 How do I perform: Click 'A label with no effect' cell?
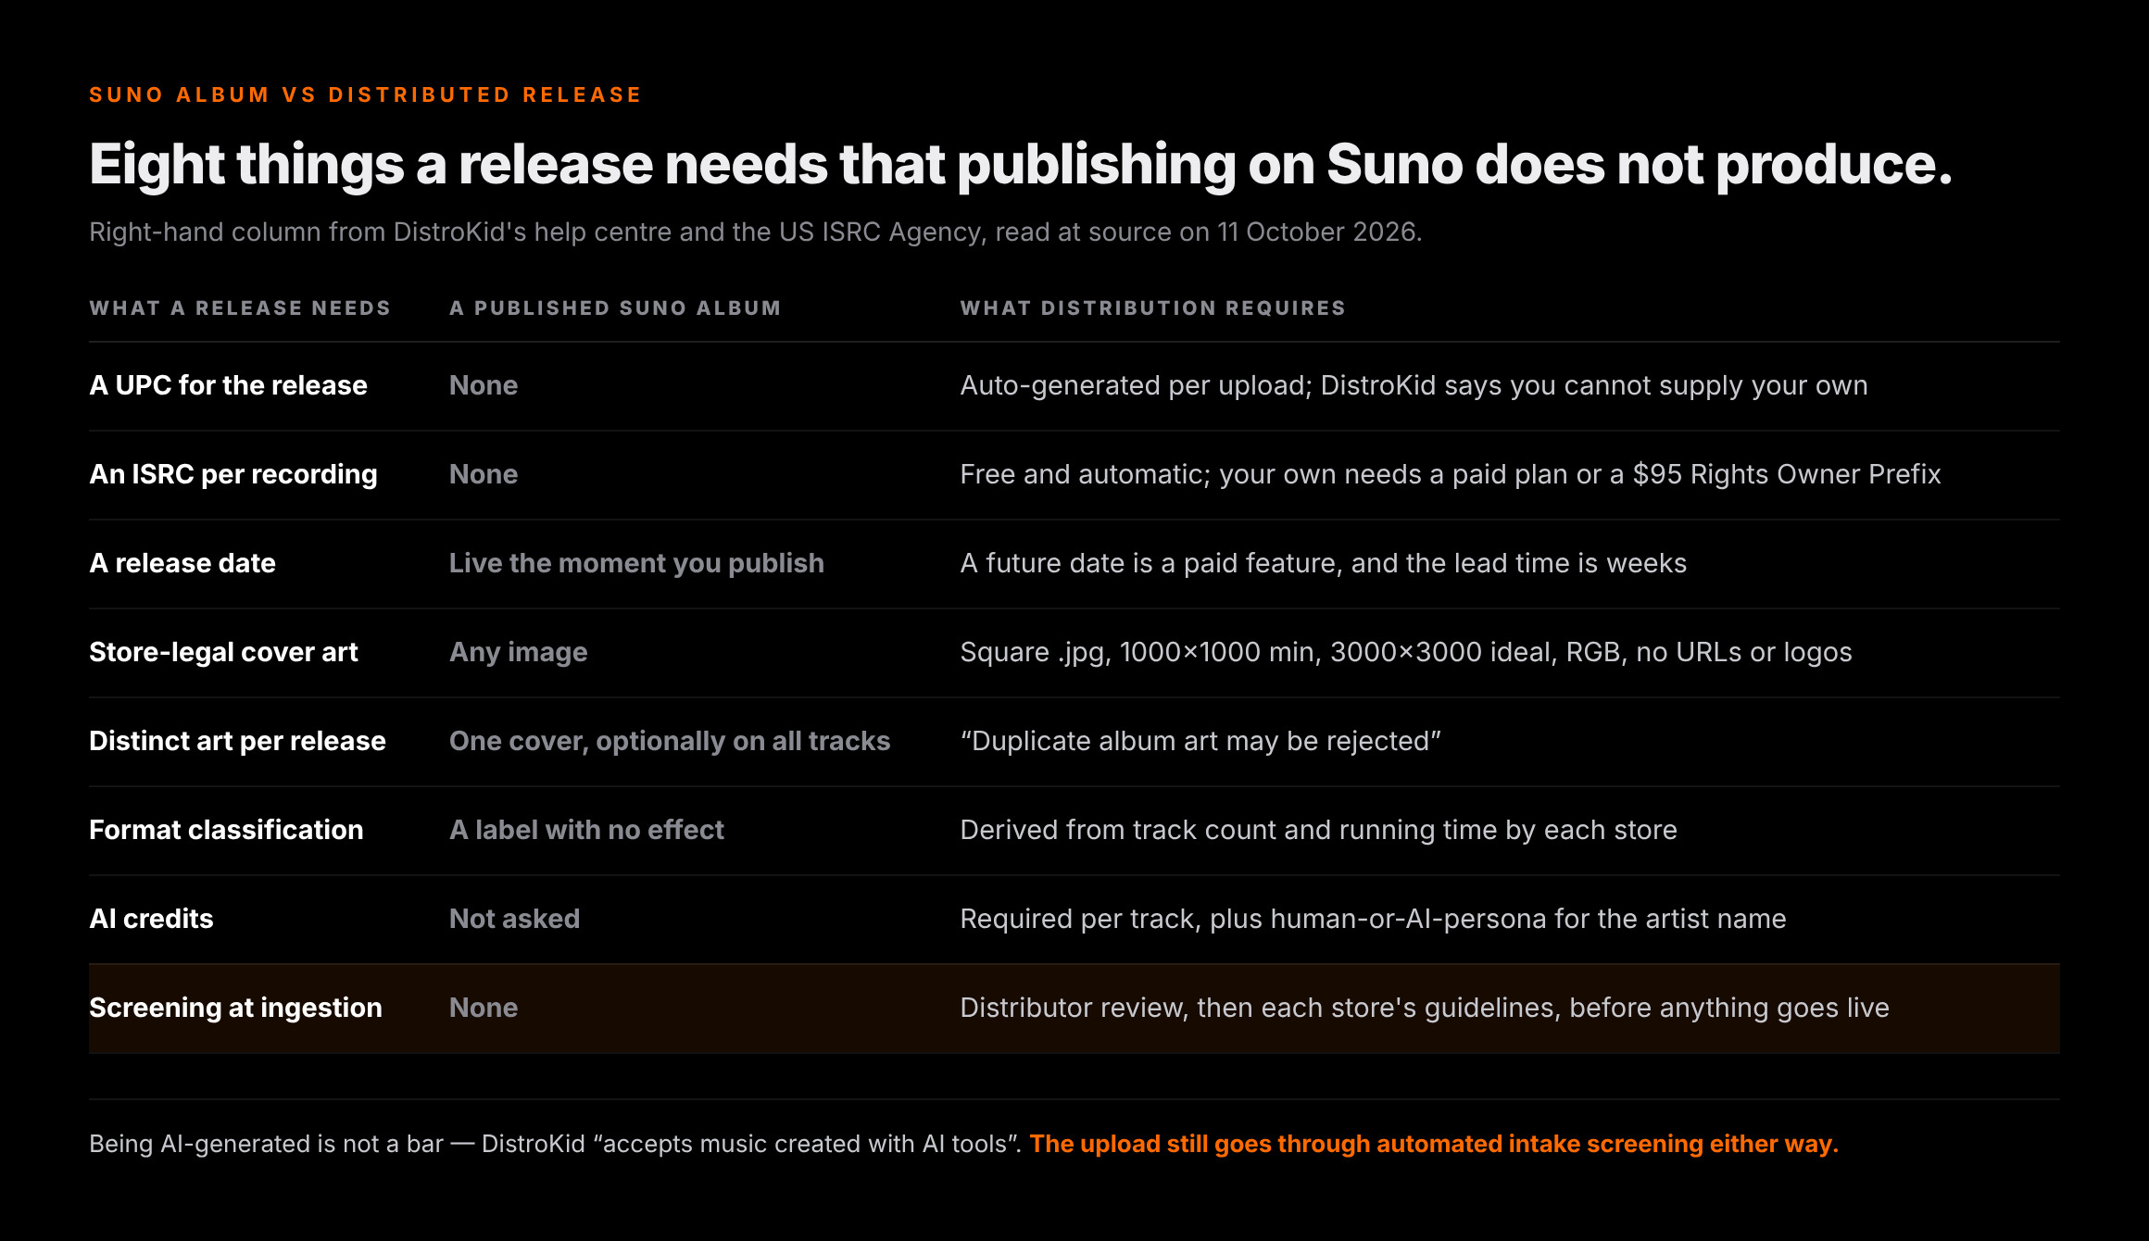(x=586, y=830)
